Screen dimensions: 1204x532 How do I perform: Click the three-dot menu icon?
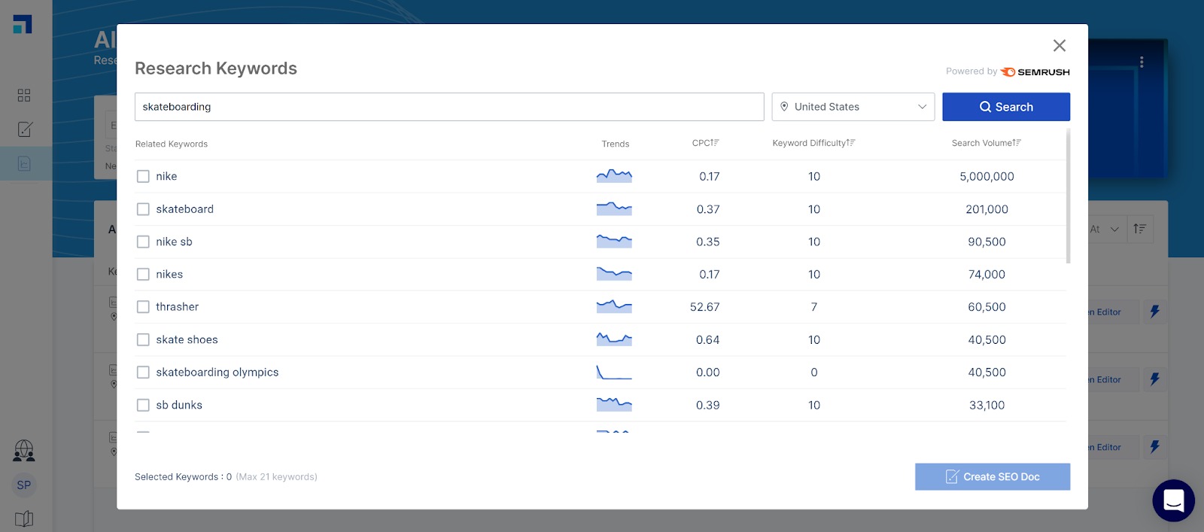pos(1142,62)
